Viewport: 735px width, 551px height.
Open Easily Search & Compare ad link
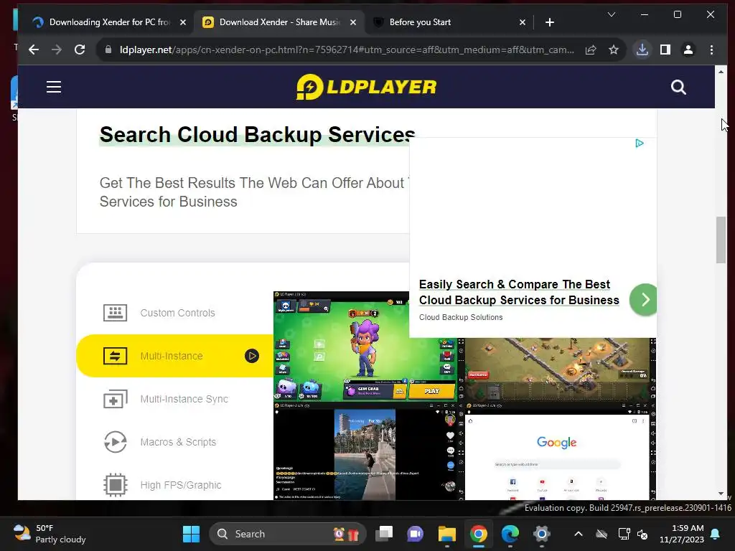(x=519, y=293)
